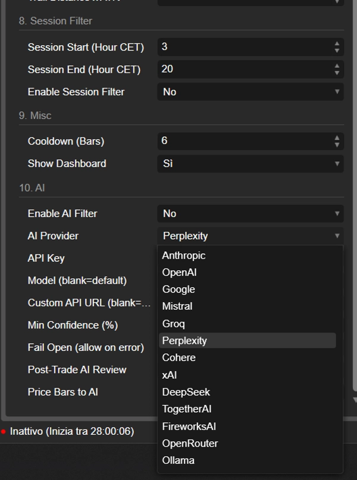Click the 9. Misc section header
Image resolution: width=357 pixels, height=480 pixels.
[35, 116]
